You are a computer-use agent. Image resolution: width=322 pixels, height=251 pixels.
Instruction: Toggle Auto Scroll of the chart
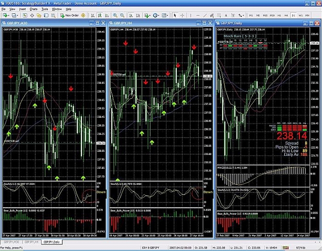pyautogui.click(x=131, y=15)
